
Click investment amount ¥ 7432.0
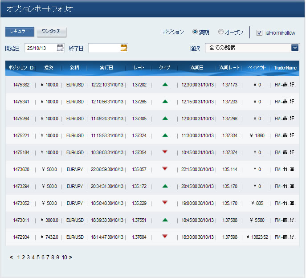click(x=49, y=237)
